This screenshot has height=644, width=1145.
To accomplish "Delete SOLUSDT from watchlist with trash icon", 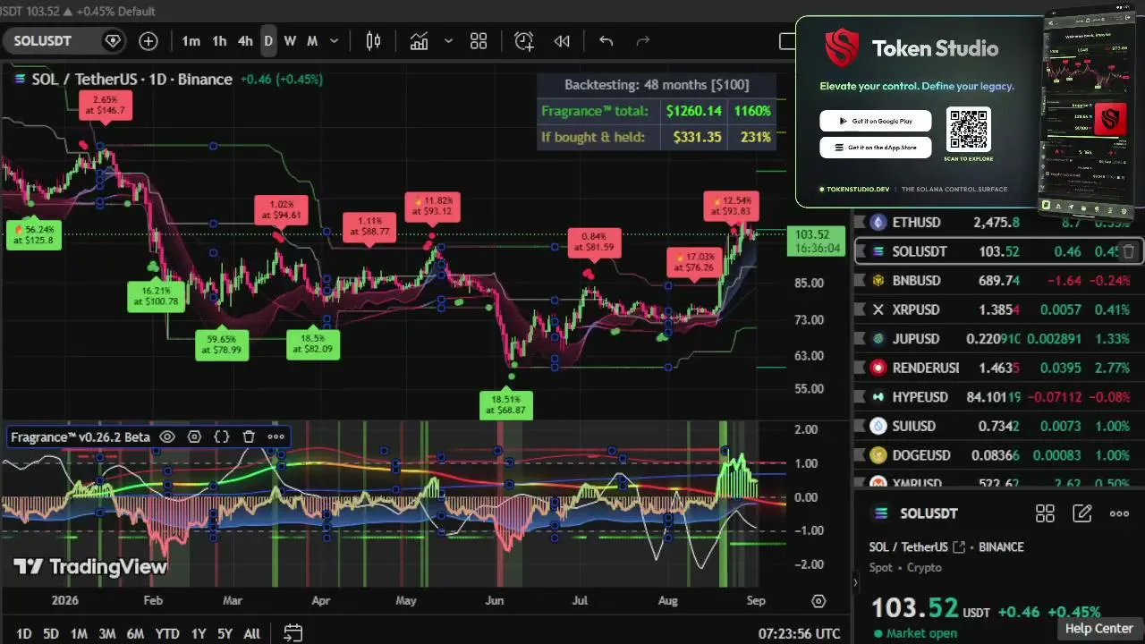I will [1129, 251].
